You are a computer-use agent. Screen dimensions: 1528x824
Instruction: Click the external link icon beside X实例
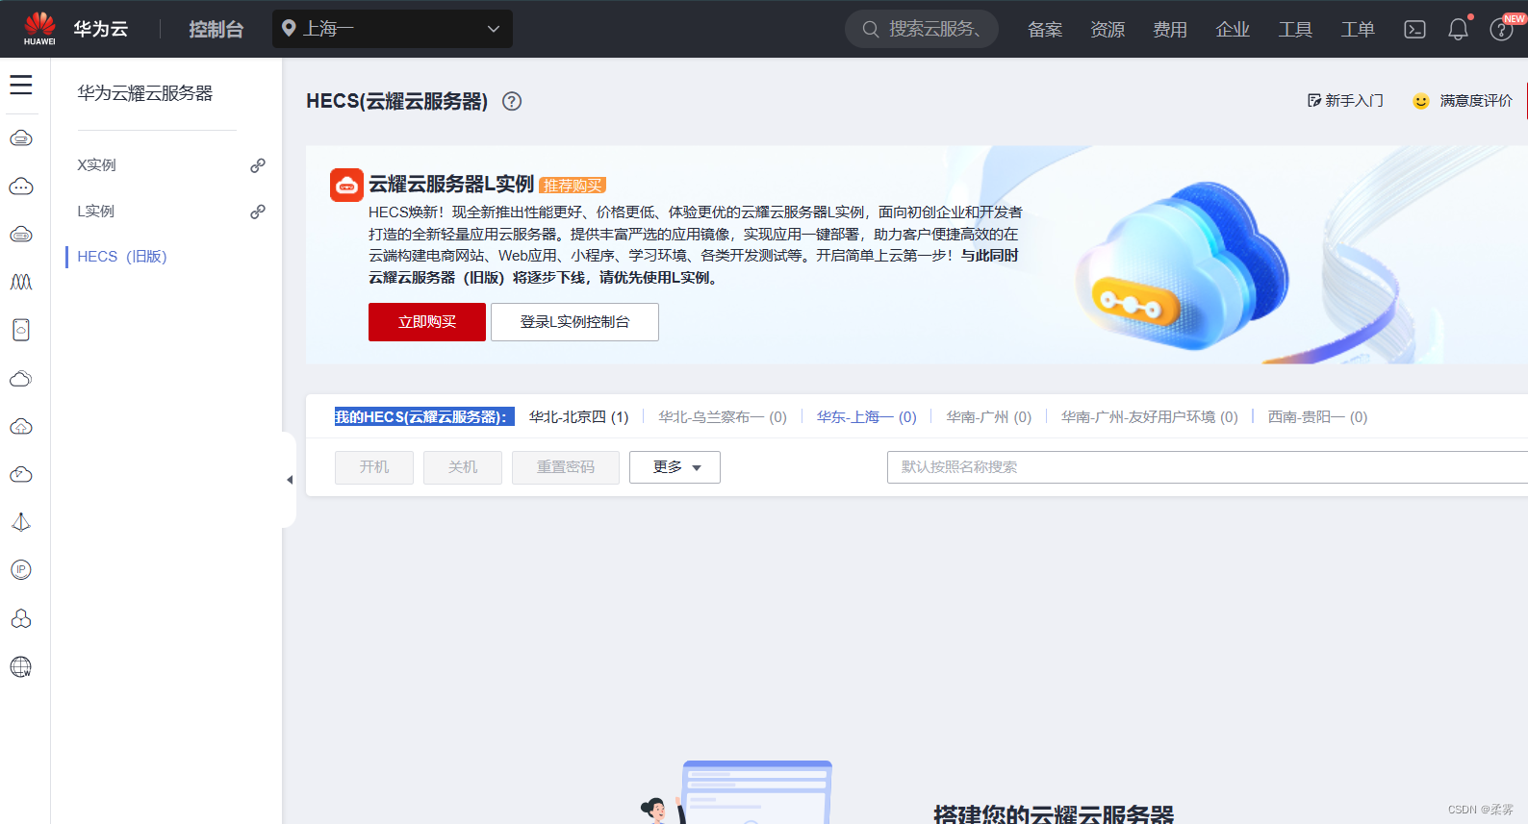click(x=258, y=165)
